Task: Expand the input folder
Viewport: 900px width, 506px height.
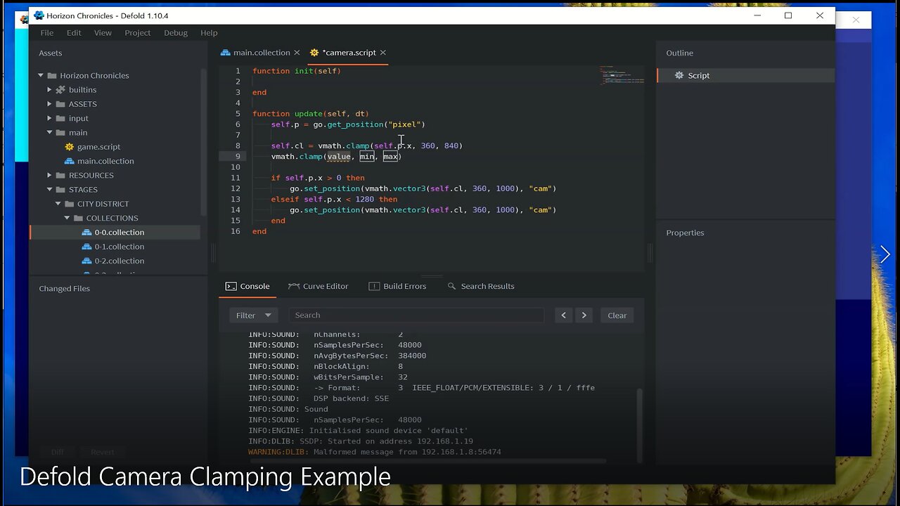Action: (x=49, y=118)
